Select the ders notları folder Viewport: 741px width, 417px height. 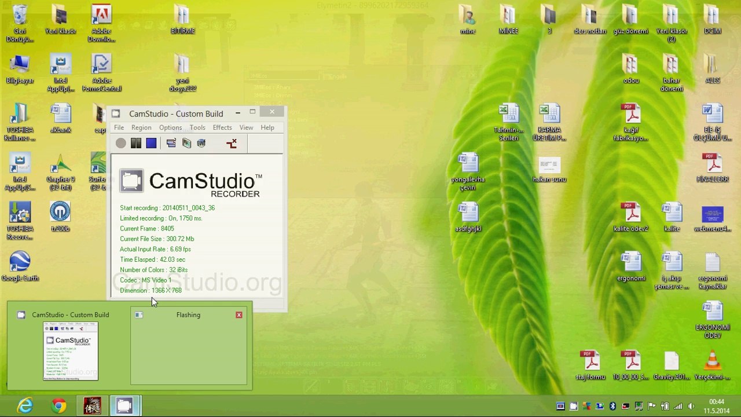click(x=590, y=20)
